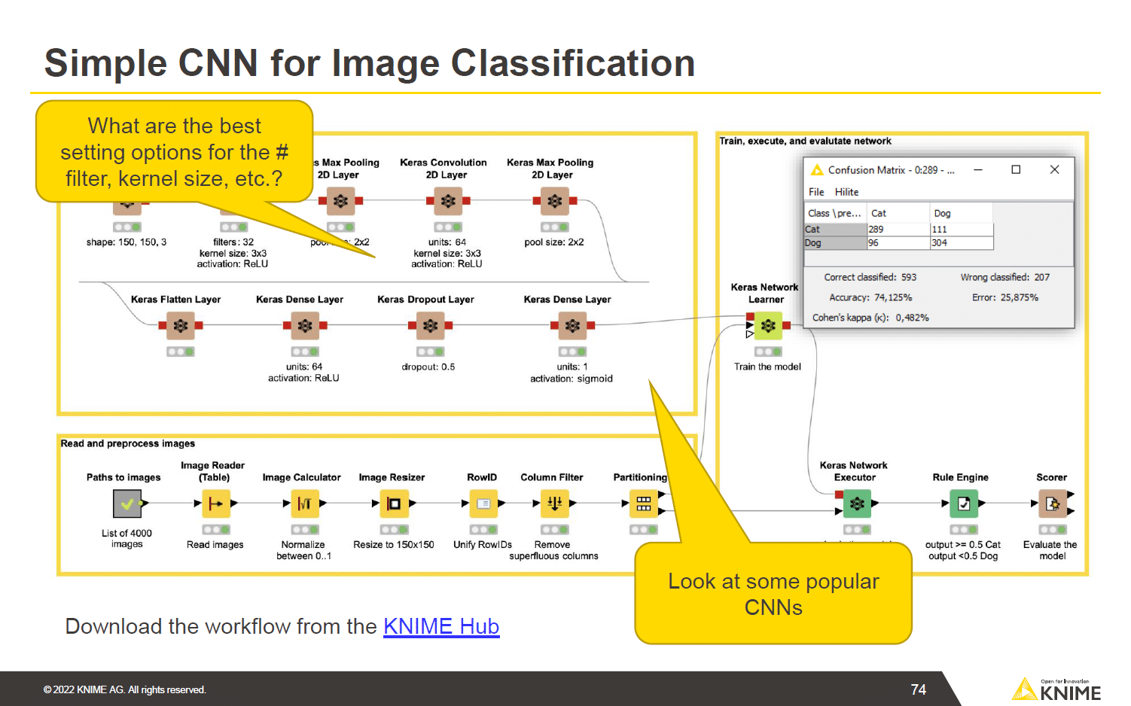Screen dimensions: 1131x706
Task: Click the Keras Network Learner node
Action: [767, 325]
